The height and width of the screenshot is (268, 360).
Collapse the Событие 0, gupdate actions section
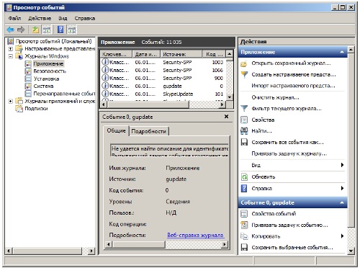(342, 202)
